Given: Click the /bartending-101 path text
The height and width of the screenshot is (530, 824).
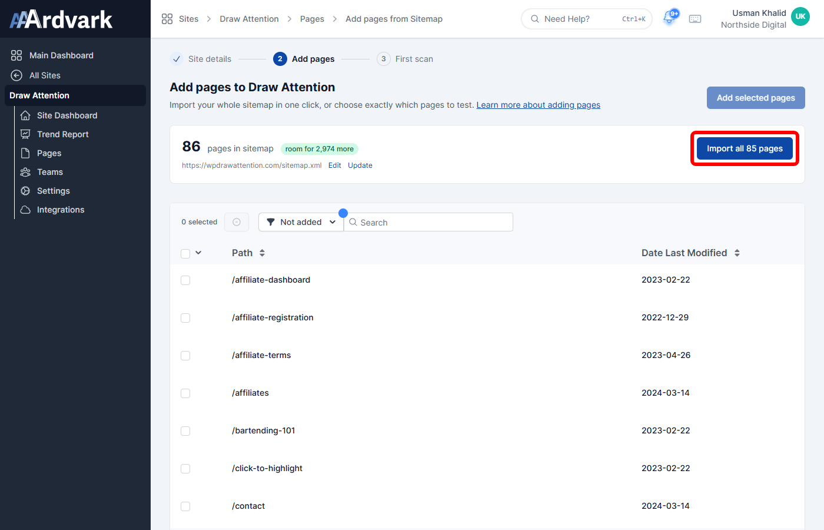Looking at the screenshot, I should point(263,430).
